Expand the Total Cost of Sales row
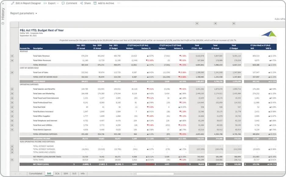 (12, 72)
